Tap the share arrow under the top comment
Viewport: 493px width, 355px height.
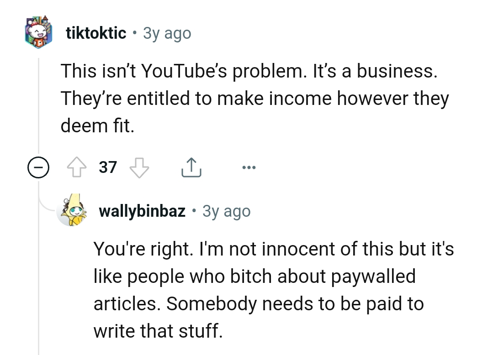(191, 167)
